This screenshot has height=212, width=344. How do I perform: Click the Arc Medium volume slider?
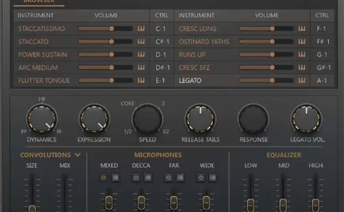[106, 68]
